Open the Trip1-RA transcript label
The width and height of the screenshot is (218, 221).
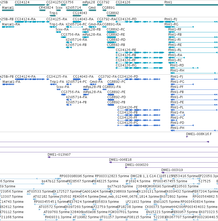point(57,24)
